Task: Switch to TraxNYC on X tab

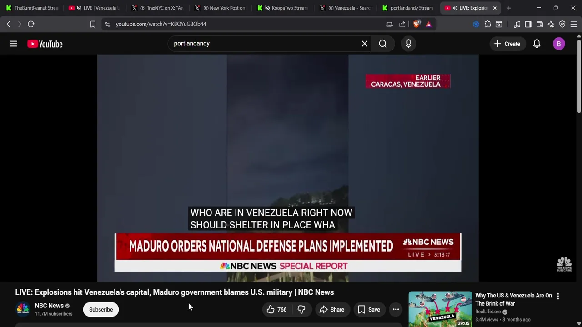Action: tap(157, 8)
